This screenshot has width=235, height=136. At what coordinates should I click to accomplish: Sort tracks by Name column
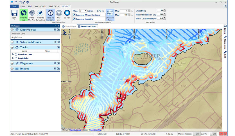24,51
